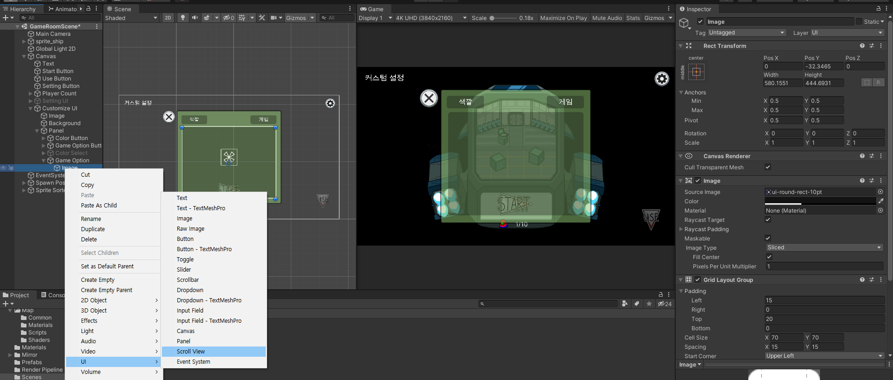The height and width of the screenshot is (380, 893).
Task: Click Project search by label icon
Action: 637,304
